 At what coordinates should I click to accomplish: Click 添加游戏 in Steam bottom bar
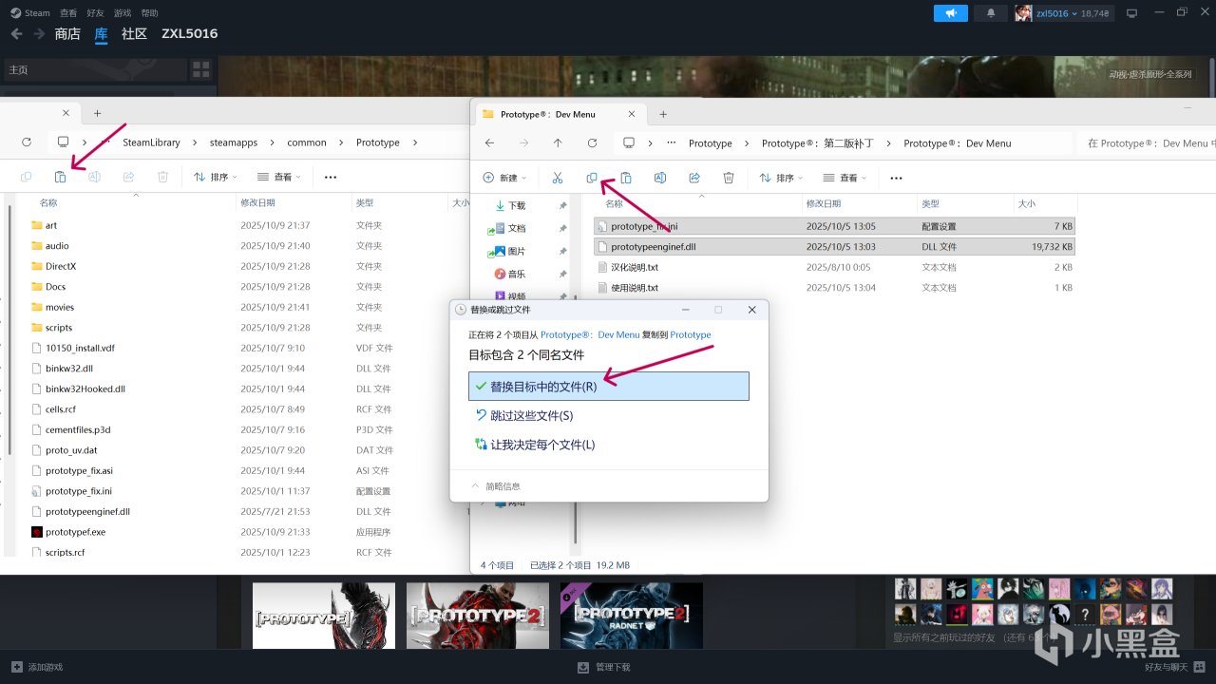[38, 667]
